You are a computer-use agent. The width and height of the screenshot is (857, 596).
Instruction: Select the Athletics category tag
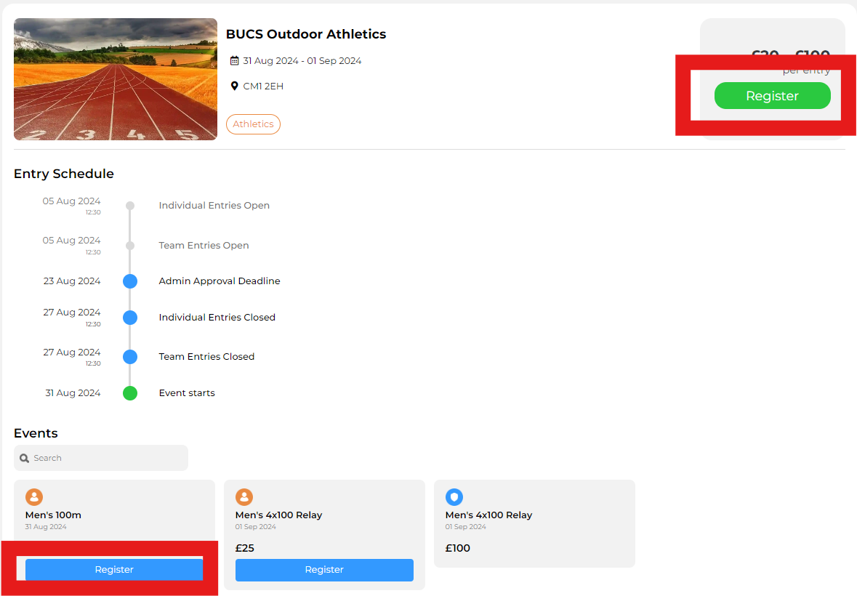pos(253,124)
